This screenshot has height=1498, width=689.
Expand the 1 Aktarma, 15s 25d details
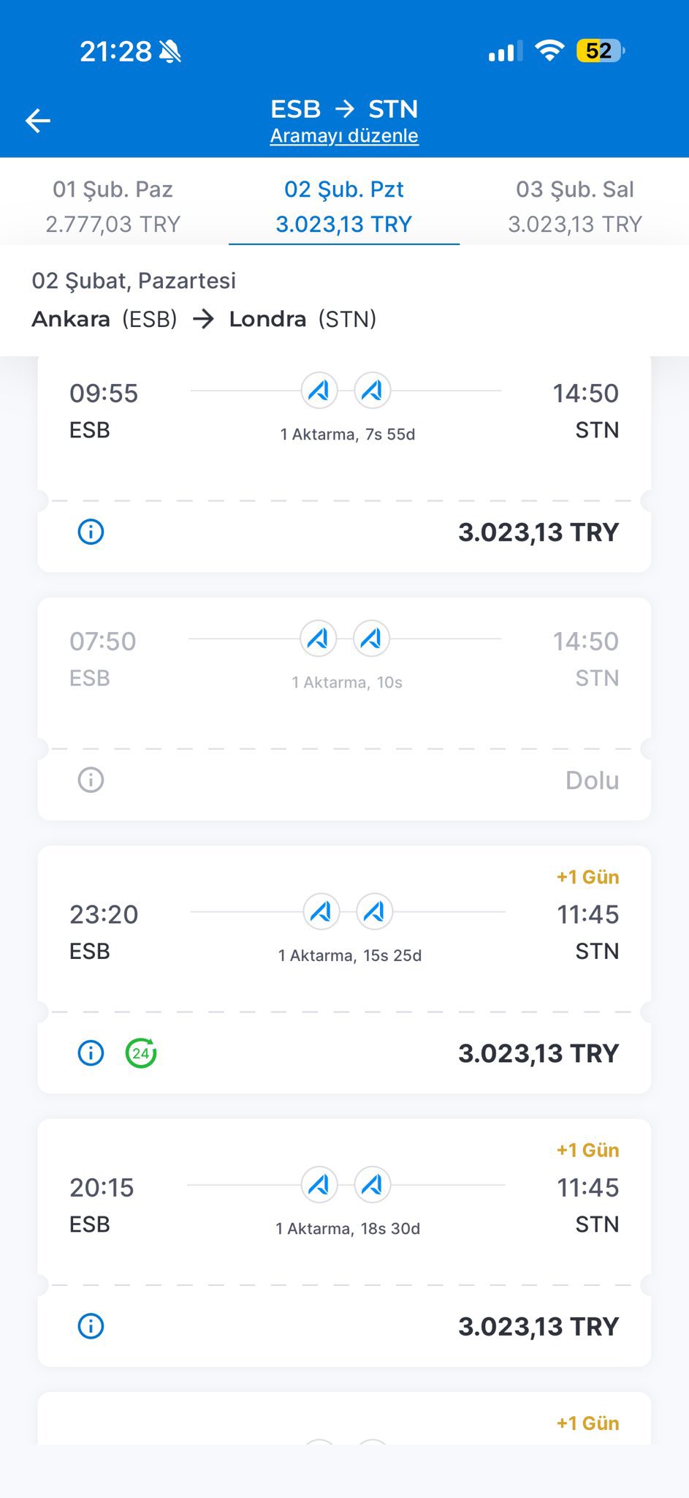[350, 955]
